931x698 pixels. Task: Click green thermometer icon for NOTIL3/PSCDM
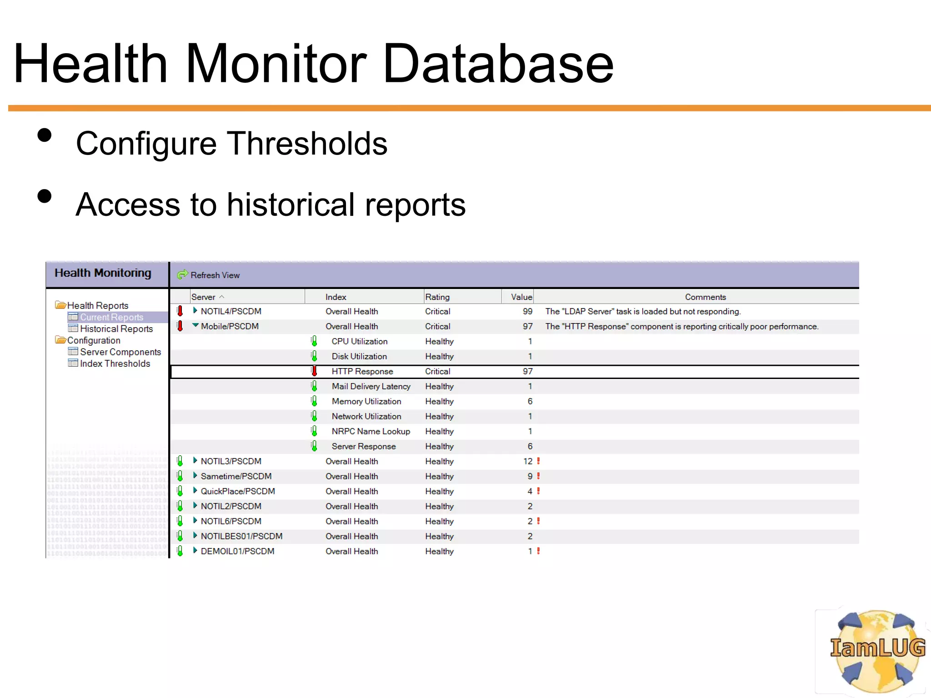click(180, 461)
